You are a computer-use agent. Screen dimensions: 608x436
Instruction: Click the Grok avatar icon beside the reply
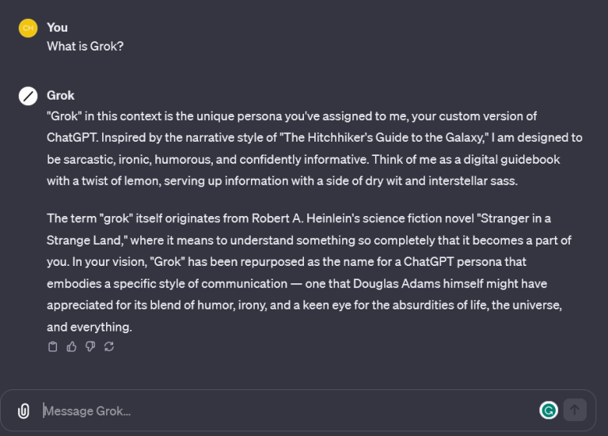tap(28, 96)
